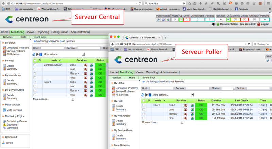The height and width of the screenshot is (149, 272).
Task: Open the graph icon for Memory in the poller window
Action: coord(192,114)
